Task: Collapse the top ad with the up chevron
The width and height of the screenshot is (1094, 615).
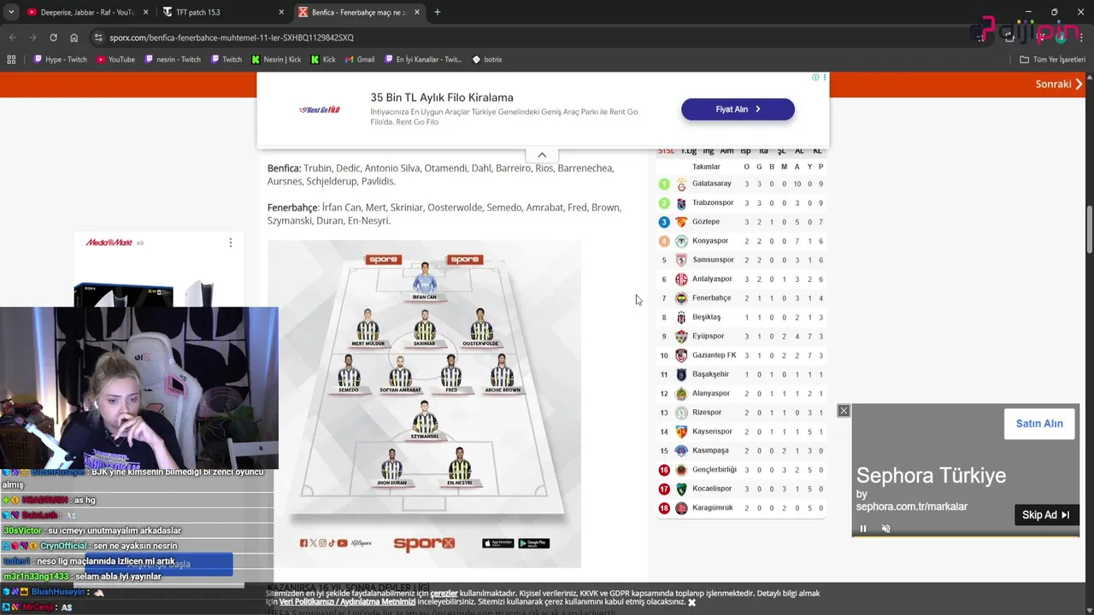Action: 542,155
